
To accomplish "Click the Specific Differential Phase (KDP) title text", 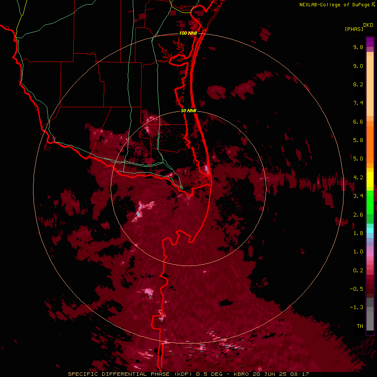I will click(130, 374).
